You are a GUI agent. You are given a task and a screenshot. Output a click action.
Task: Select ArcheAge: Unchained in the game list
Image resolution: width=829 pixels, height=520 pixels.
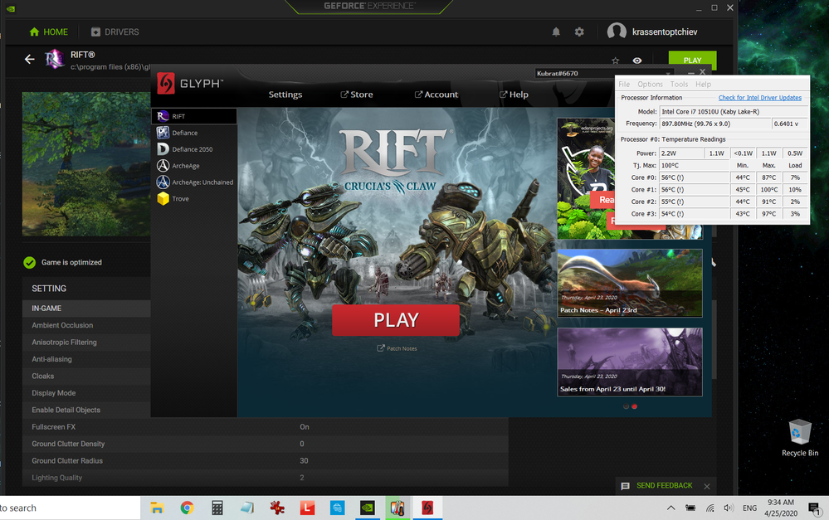pyautogui.click(x=194, y=182)
